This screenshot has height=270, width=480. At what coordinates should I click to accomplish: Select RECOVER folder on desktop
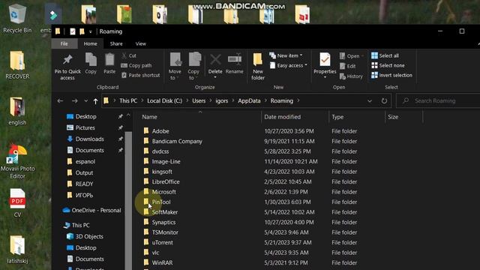click(17, 65)
